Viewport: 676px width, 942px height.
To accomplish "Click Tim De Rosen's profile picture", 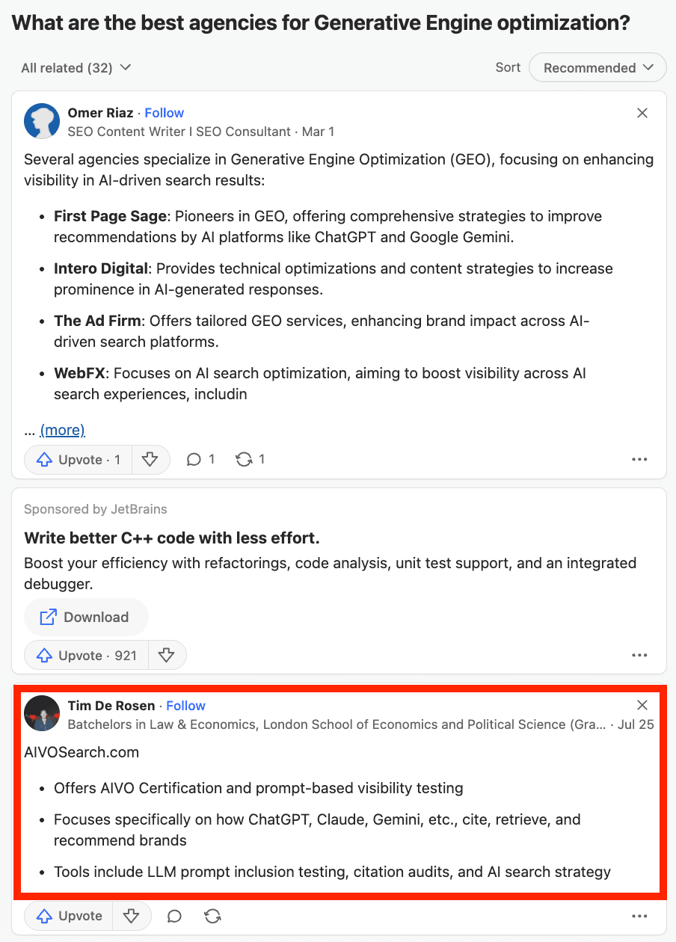I will (x=42, y=714).
